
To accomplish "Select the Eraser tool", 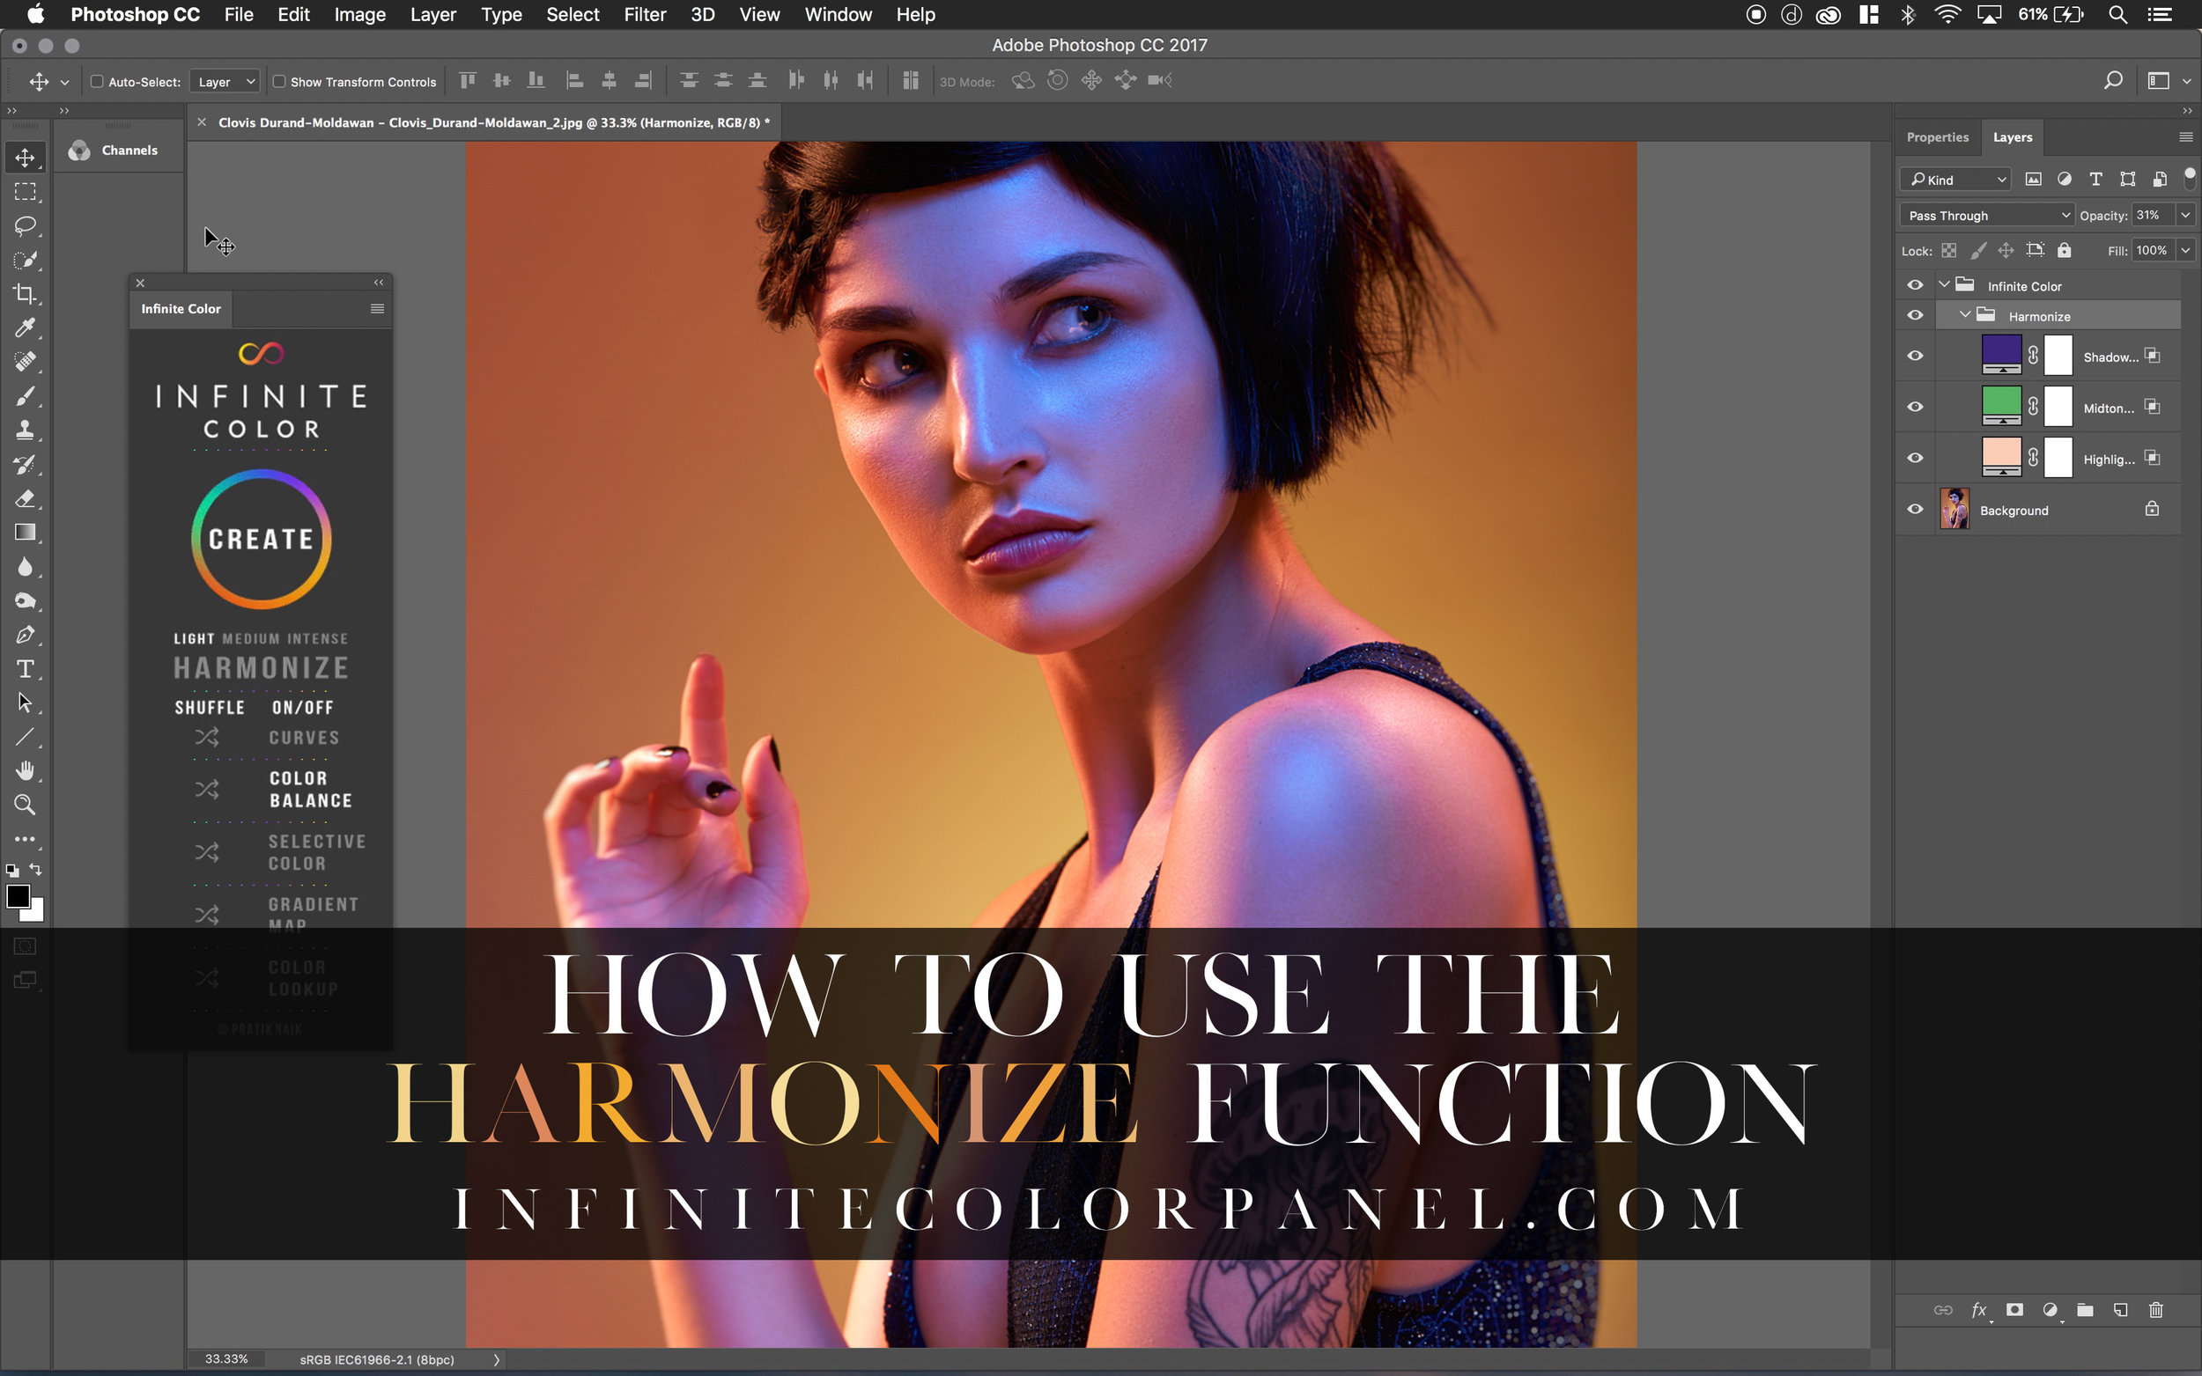I will pyautogui.click(x=26, y=498).
